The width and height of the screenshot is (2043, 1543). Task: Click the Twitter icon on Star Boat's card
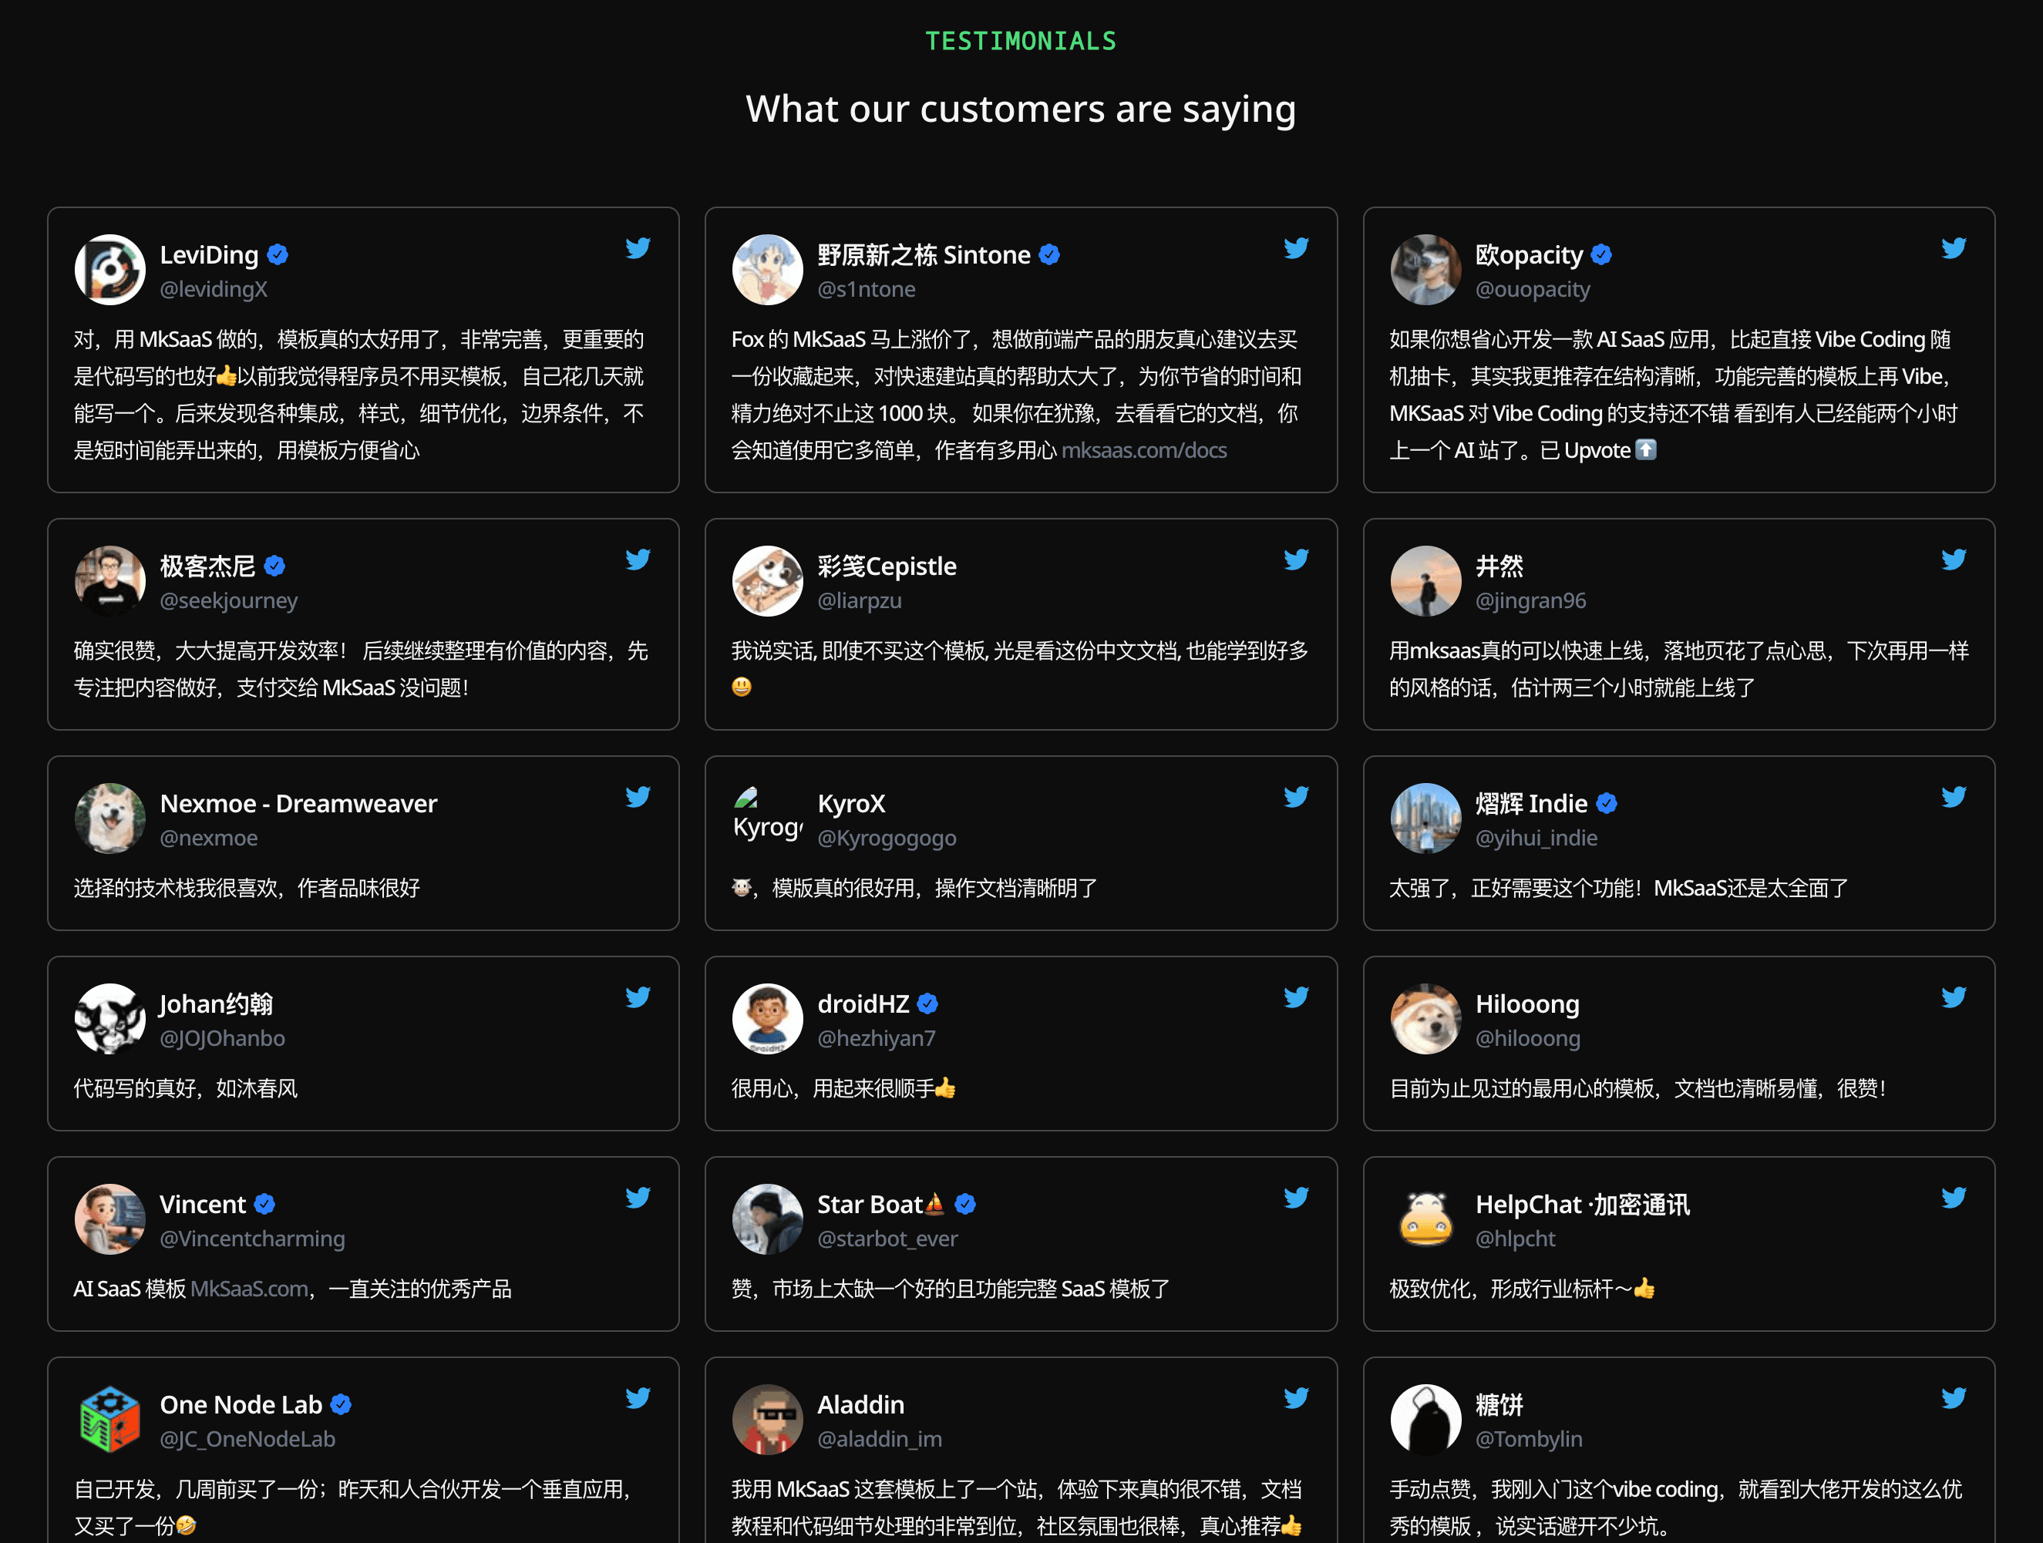tap(1296, 1198)
